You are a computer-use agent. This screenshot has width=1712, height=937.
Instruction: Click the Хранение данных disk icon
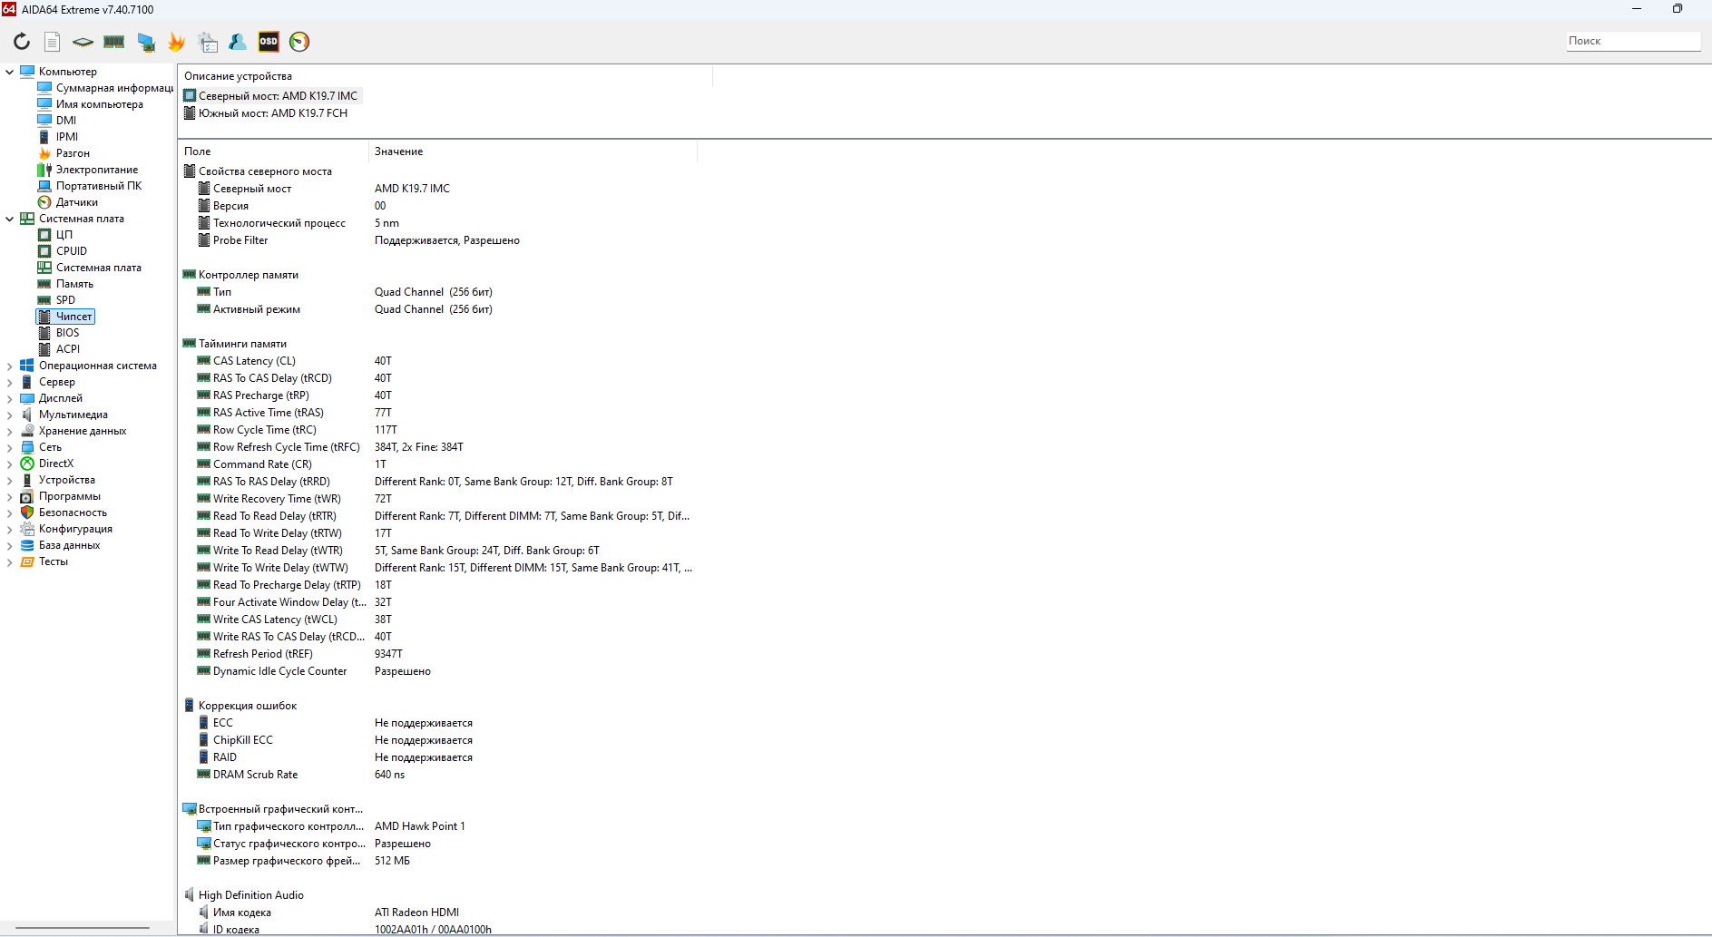coord(27,431)
